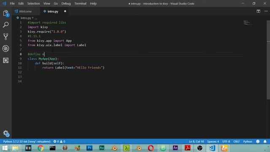The height and width of the screenshot is (152, 270).
Task: Click intro.py in the breadcrumb
Action: click(x=26, y=18)
